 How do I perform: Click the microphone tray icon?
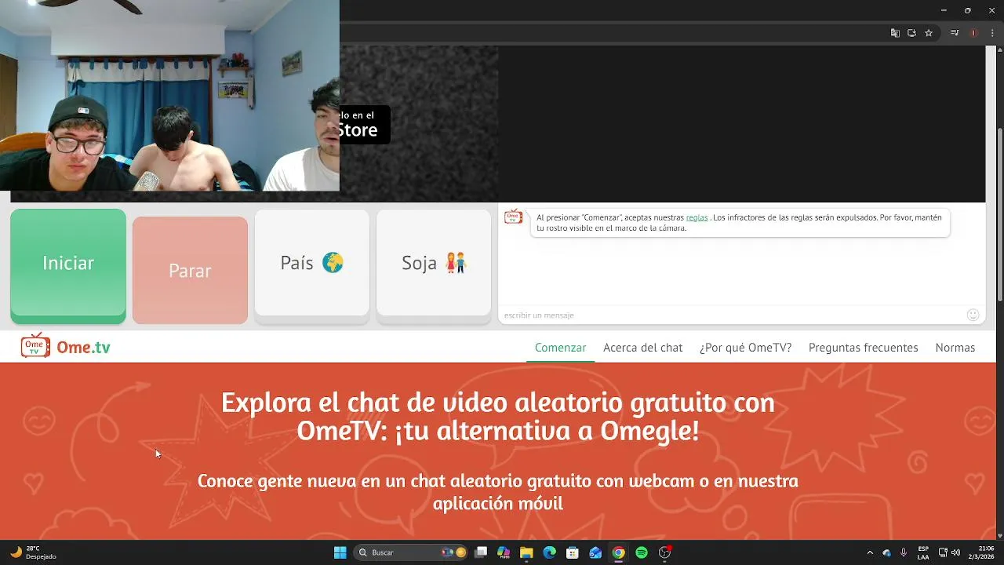pos(904,552)
